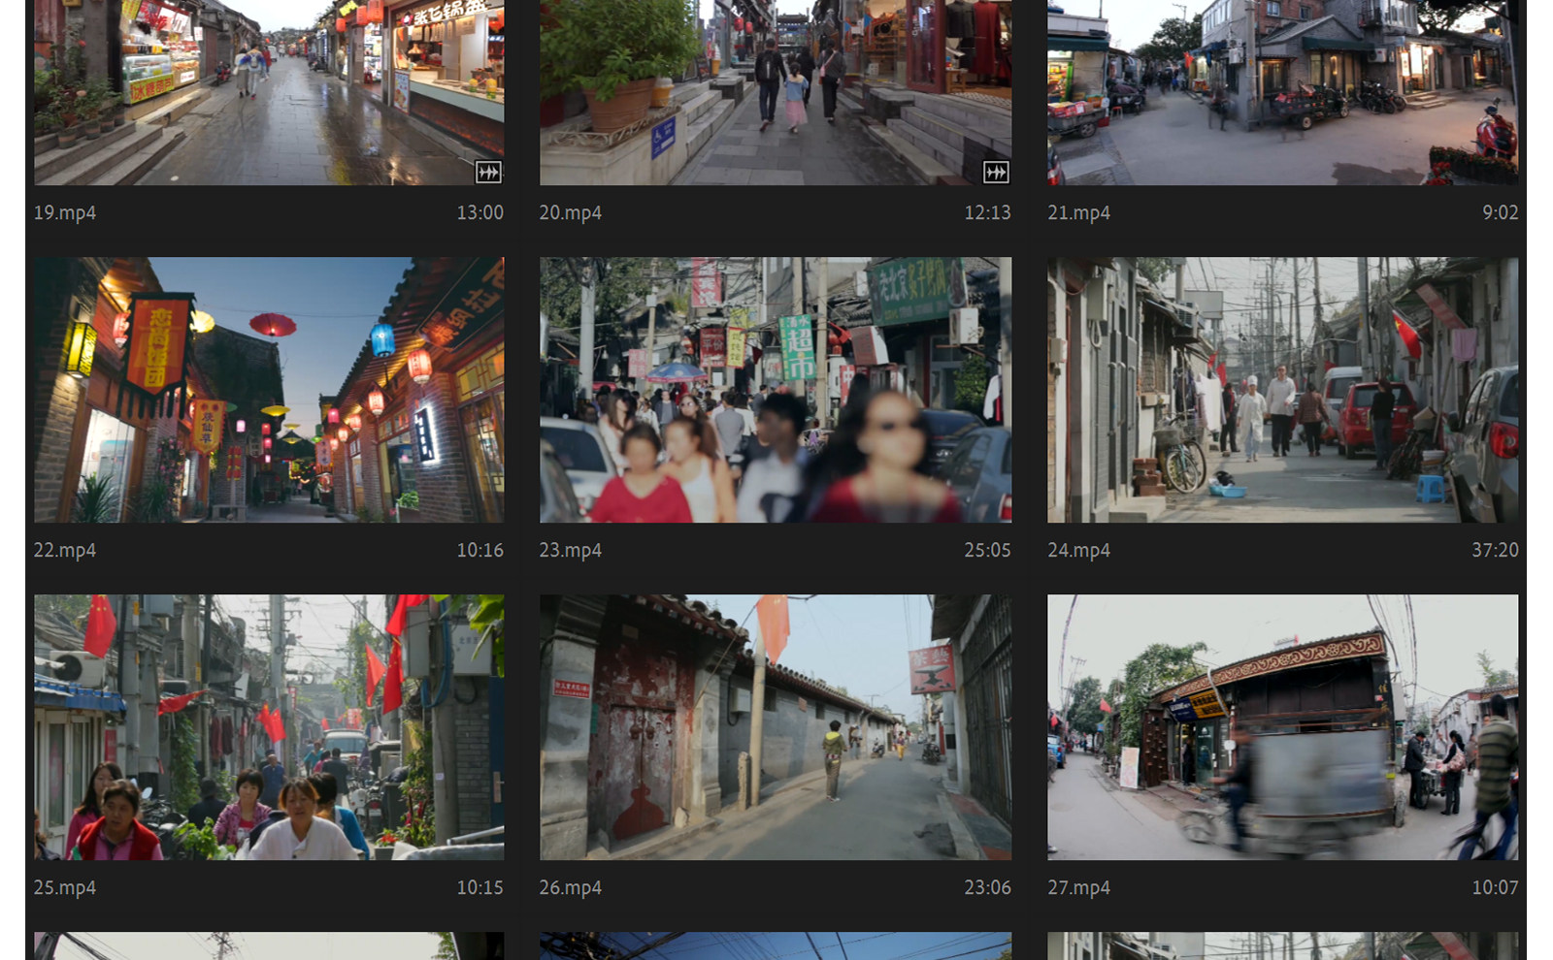
Task: Select the 21.mp4 video thumbnail
Action: click(1283, 92)
